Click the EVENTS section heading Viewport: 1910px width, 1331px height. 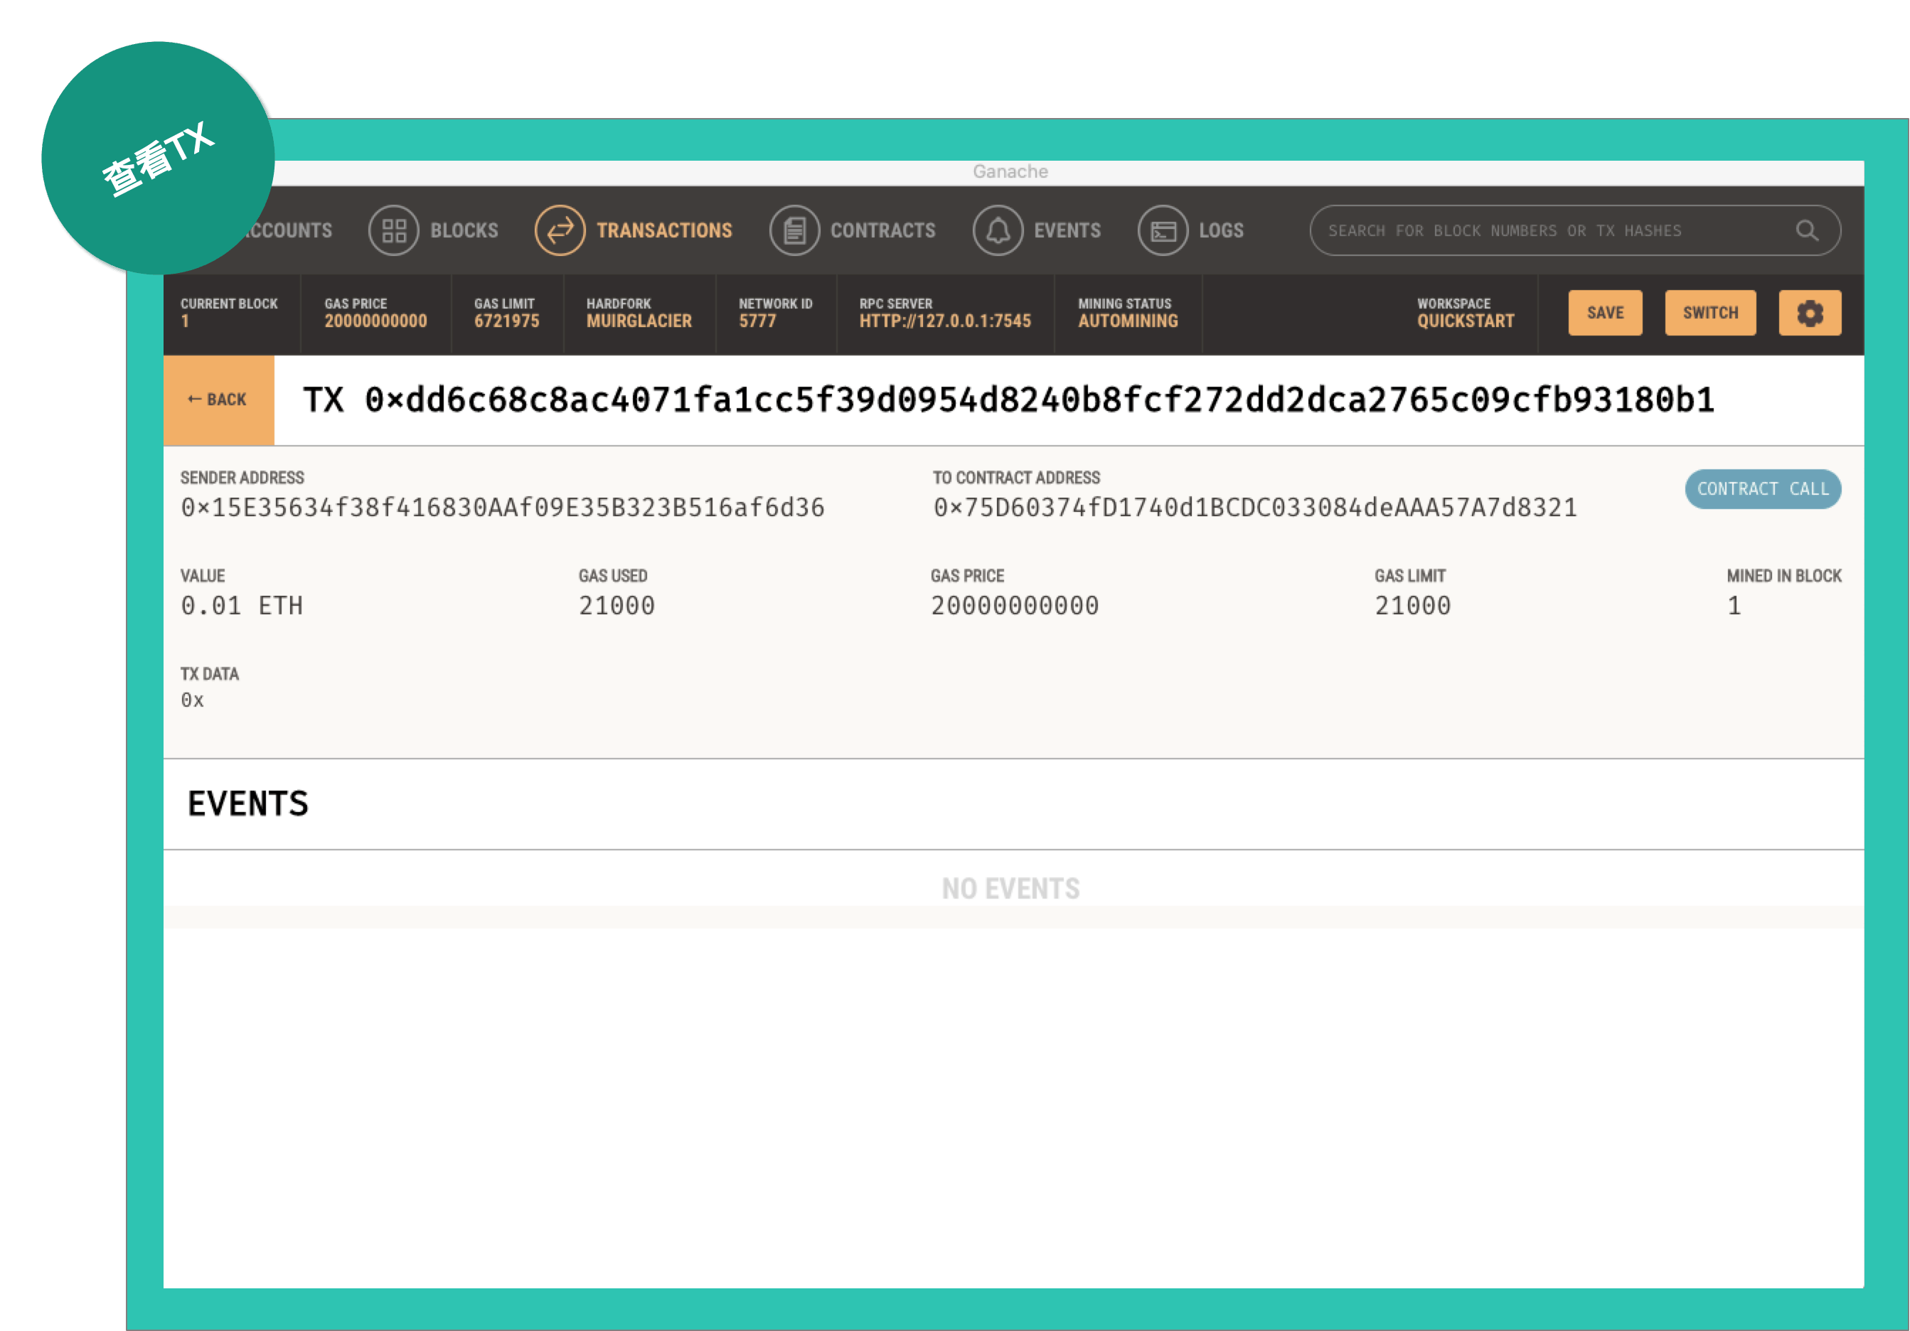click(248, 804)
